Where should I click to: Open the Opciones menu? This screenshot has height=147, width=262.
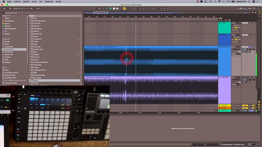(49, 2)
